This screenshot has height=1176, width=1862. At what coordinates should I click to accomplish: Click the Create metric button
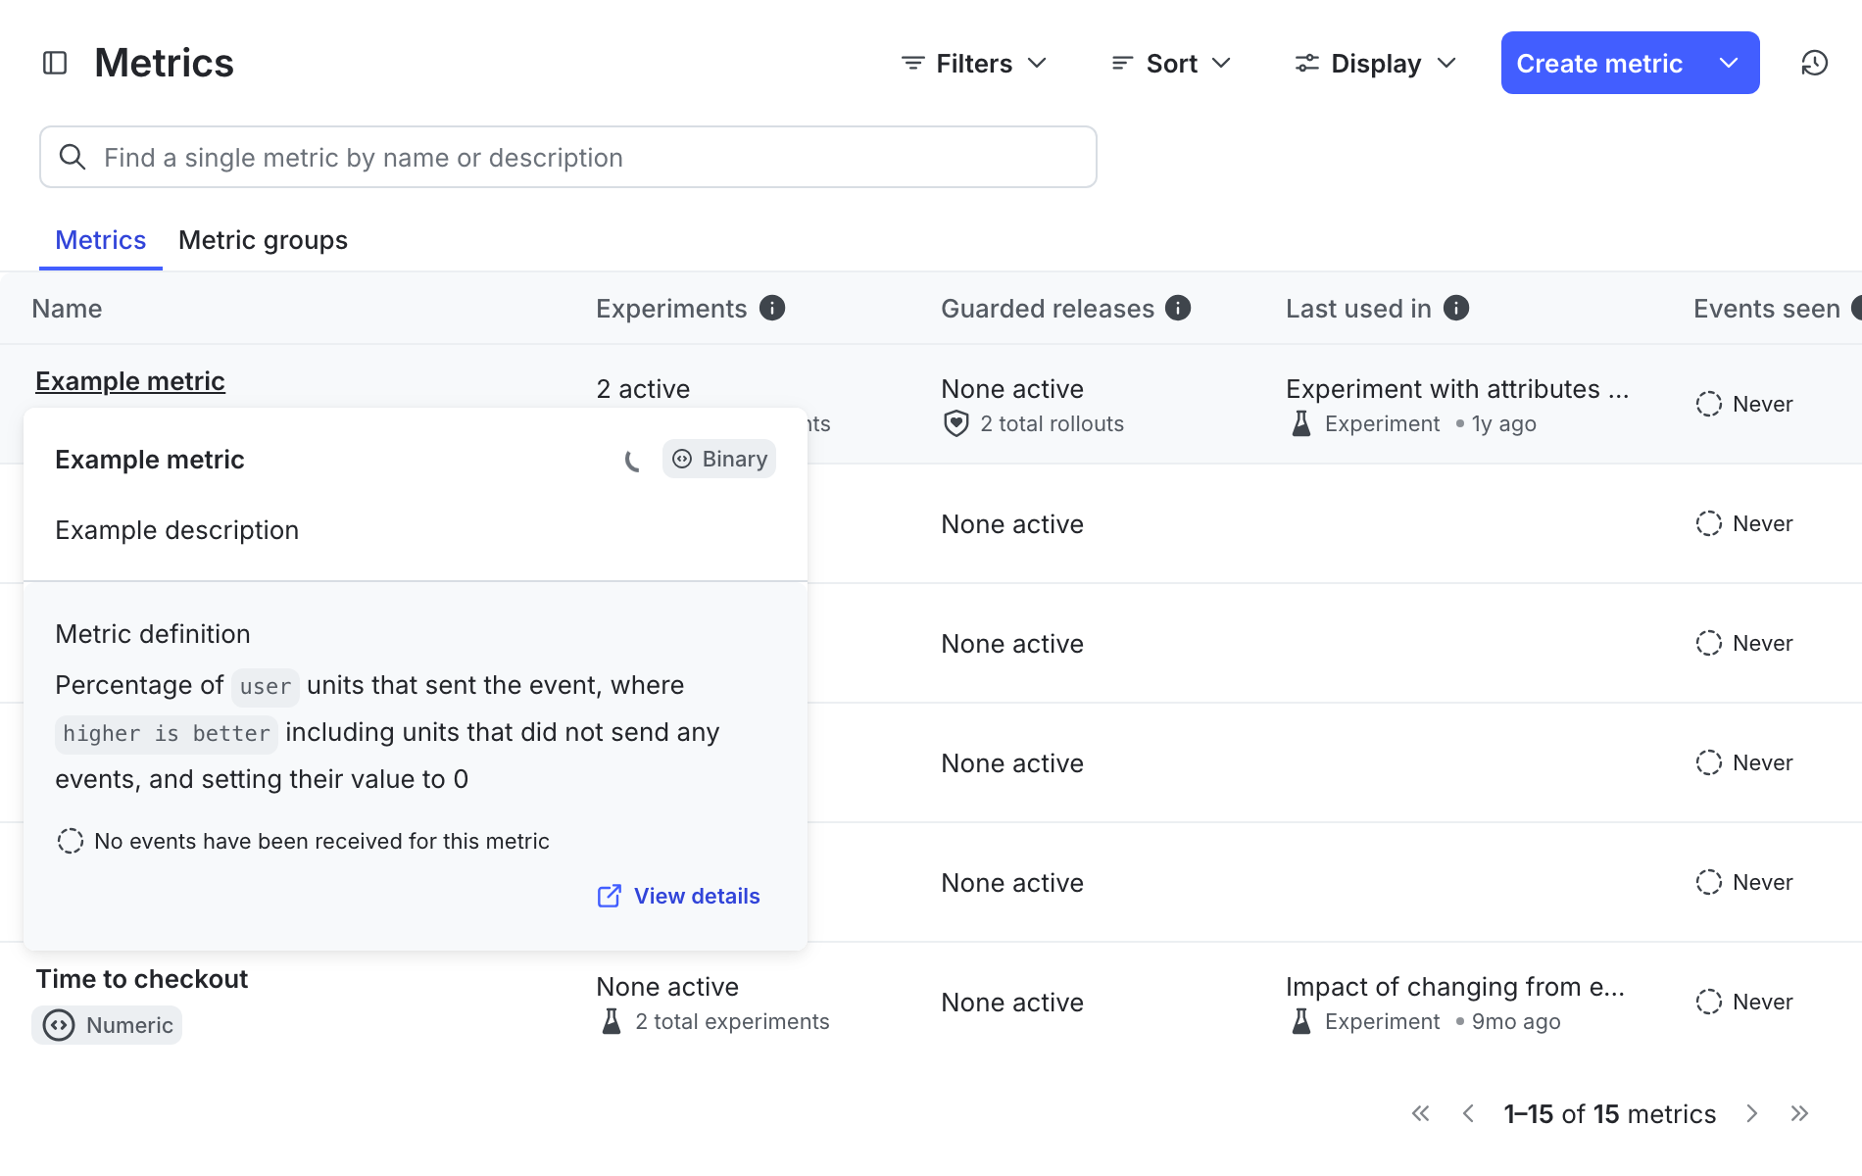coord(1598,64)
